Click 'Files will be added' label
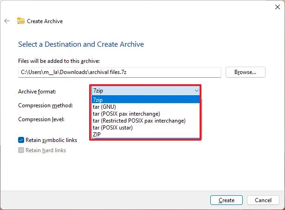Viewport: 285px width, 210px height. pyautogui.click(x=59, y=61)
